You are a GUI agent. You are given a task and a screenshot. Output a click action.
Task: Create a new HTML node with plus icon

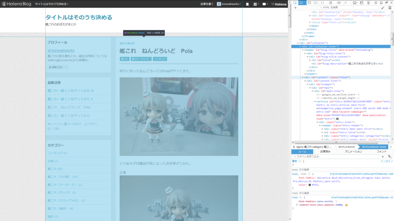tap(295, 8)
